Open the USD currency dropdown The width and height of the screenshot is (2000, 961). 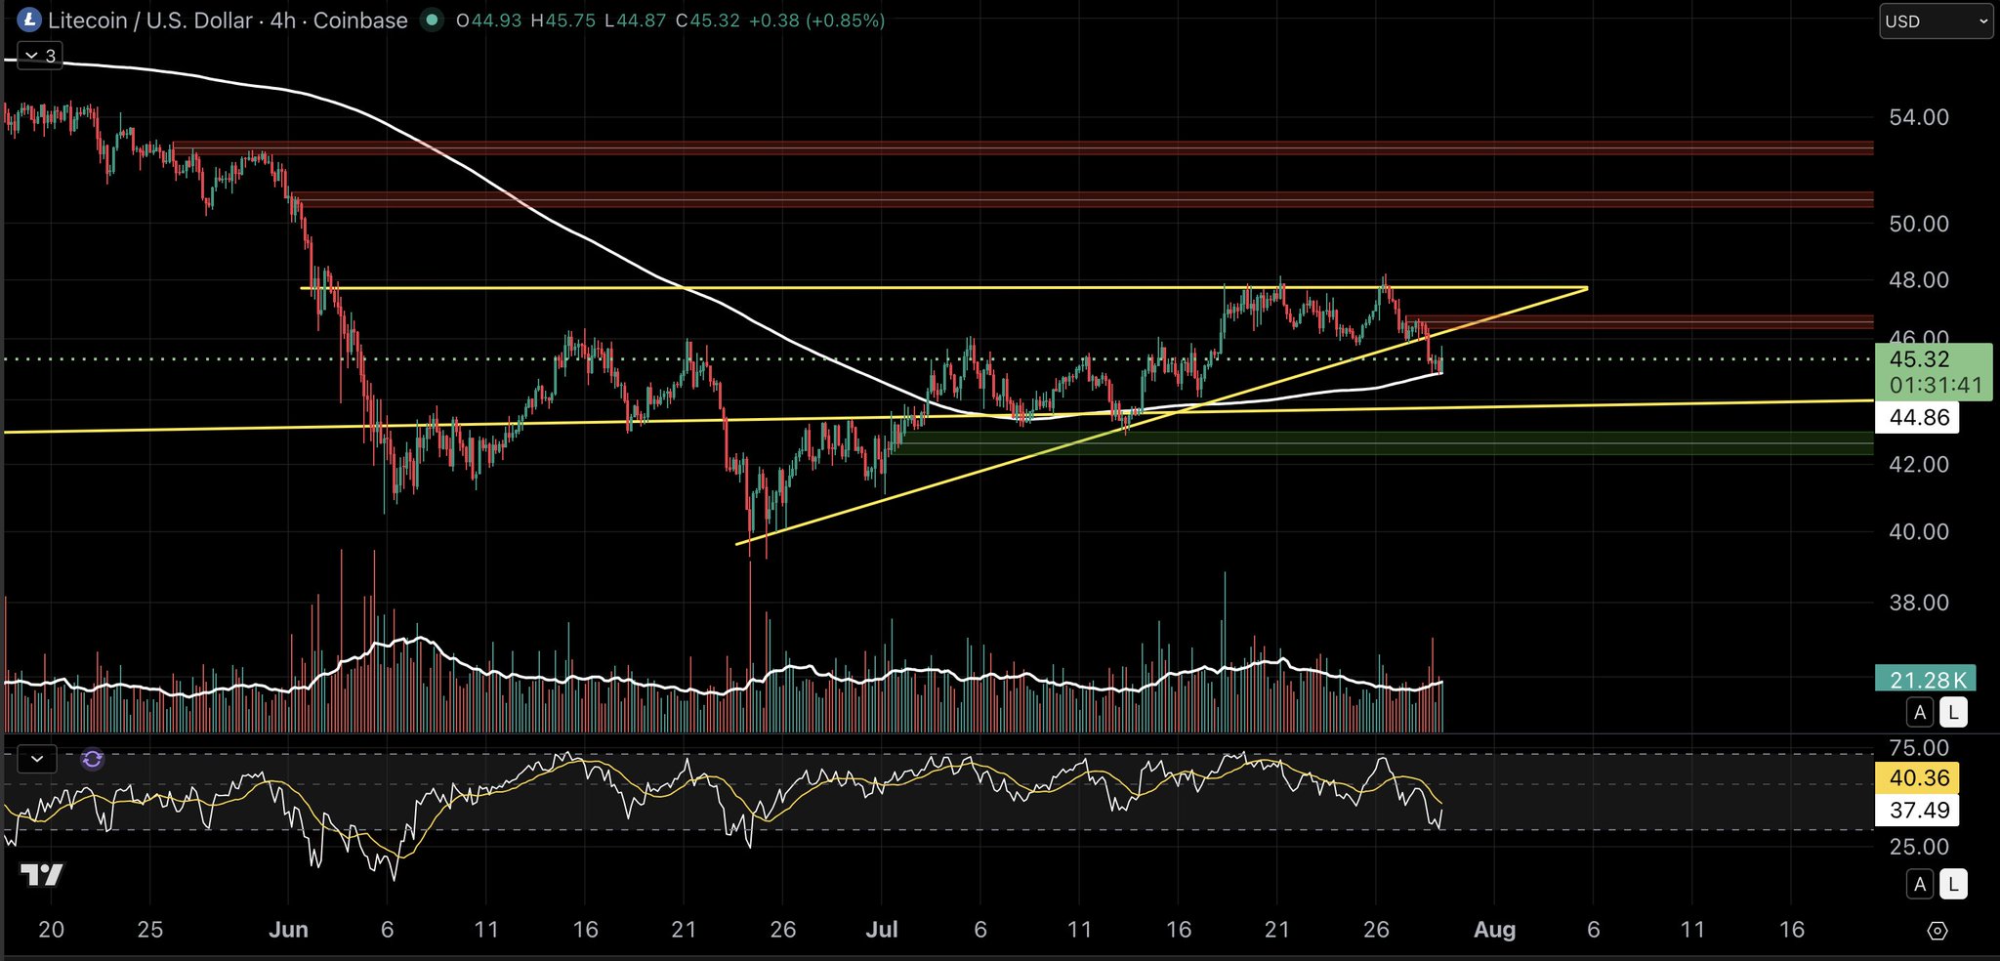click(1936, 21)
